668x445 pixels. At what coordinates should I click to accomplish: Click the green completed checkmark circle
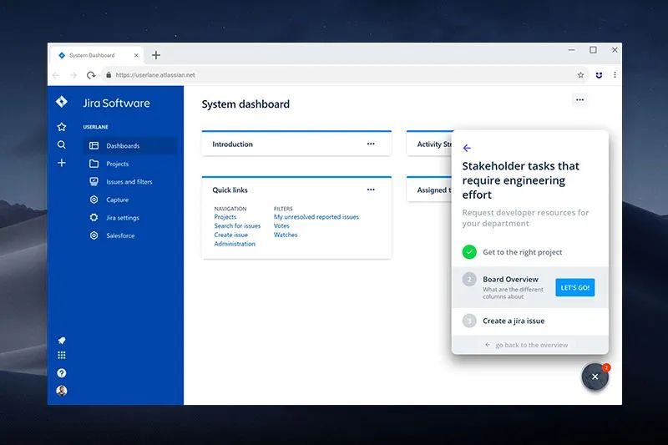pos(469,252)
